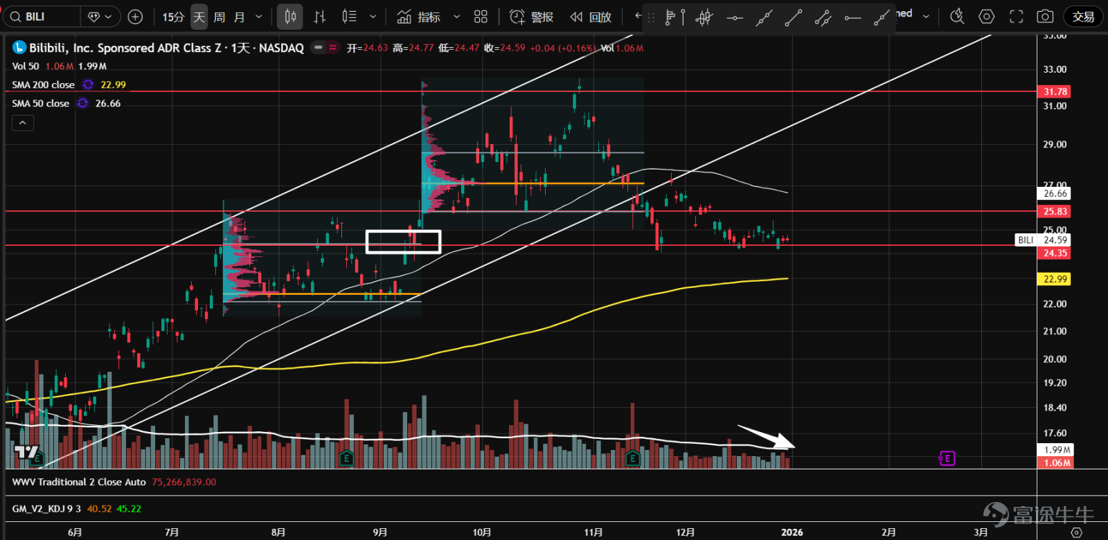Select the SMA 200 close legend label
Screen dimensions: 1108x540
coord(43,84)
